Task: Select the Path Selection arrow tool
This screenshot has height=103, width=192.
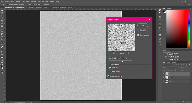Action: pyautogui.click(x=2, y=52)
